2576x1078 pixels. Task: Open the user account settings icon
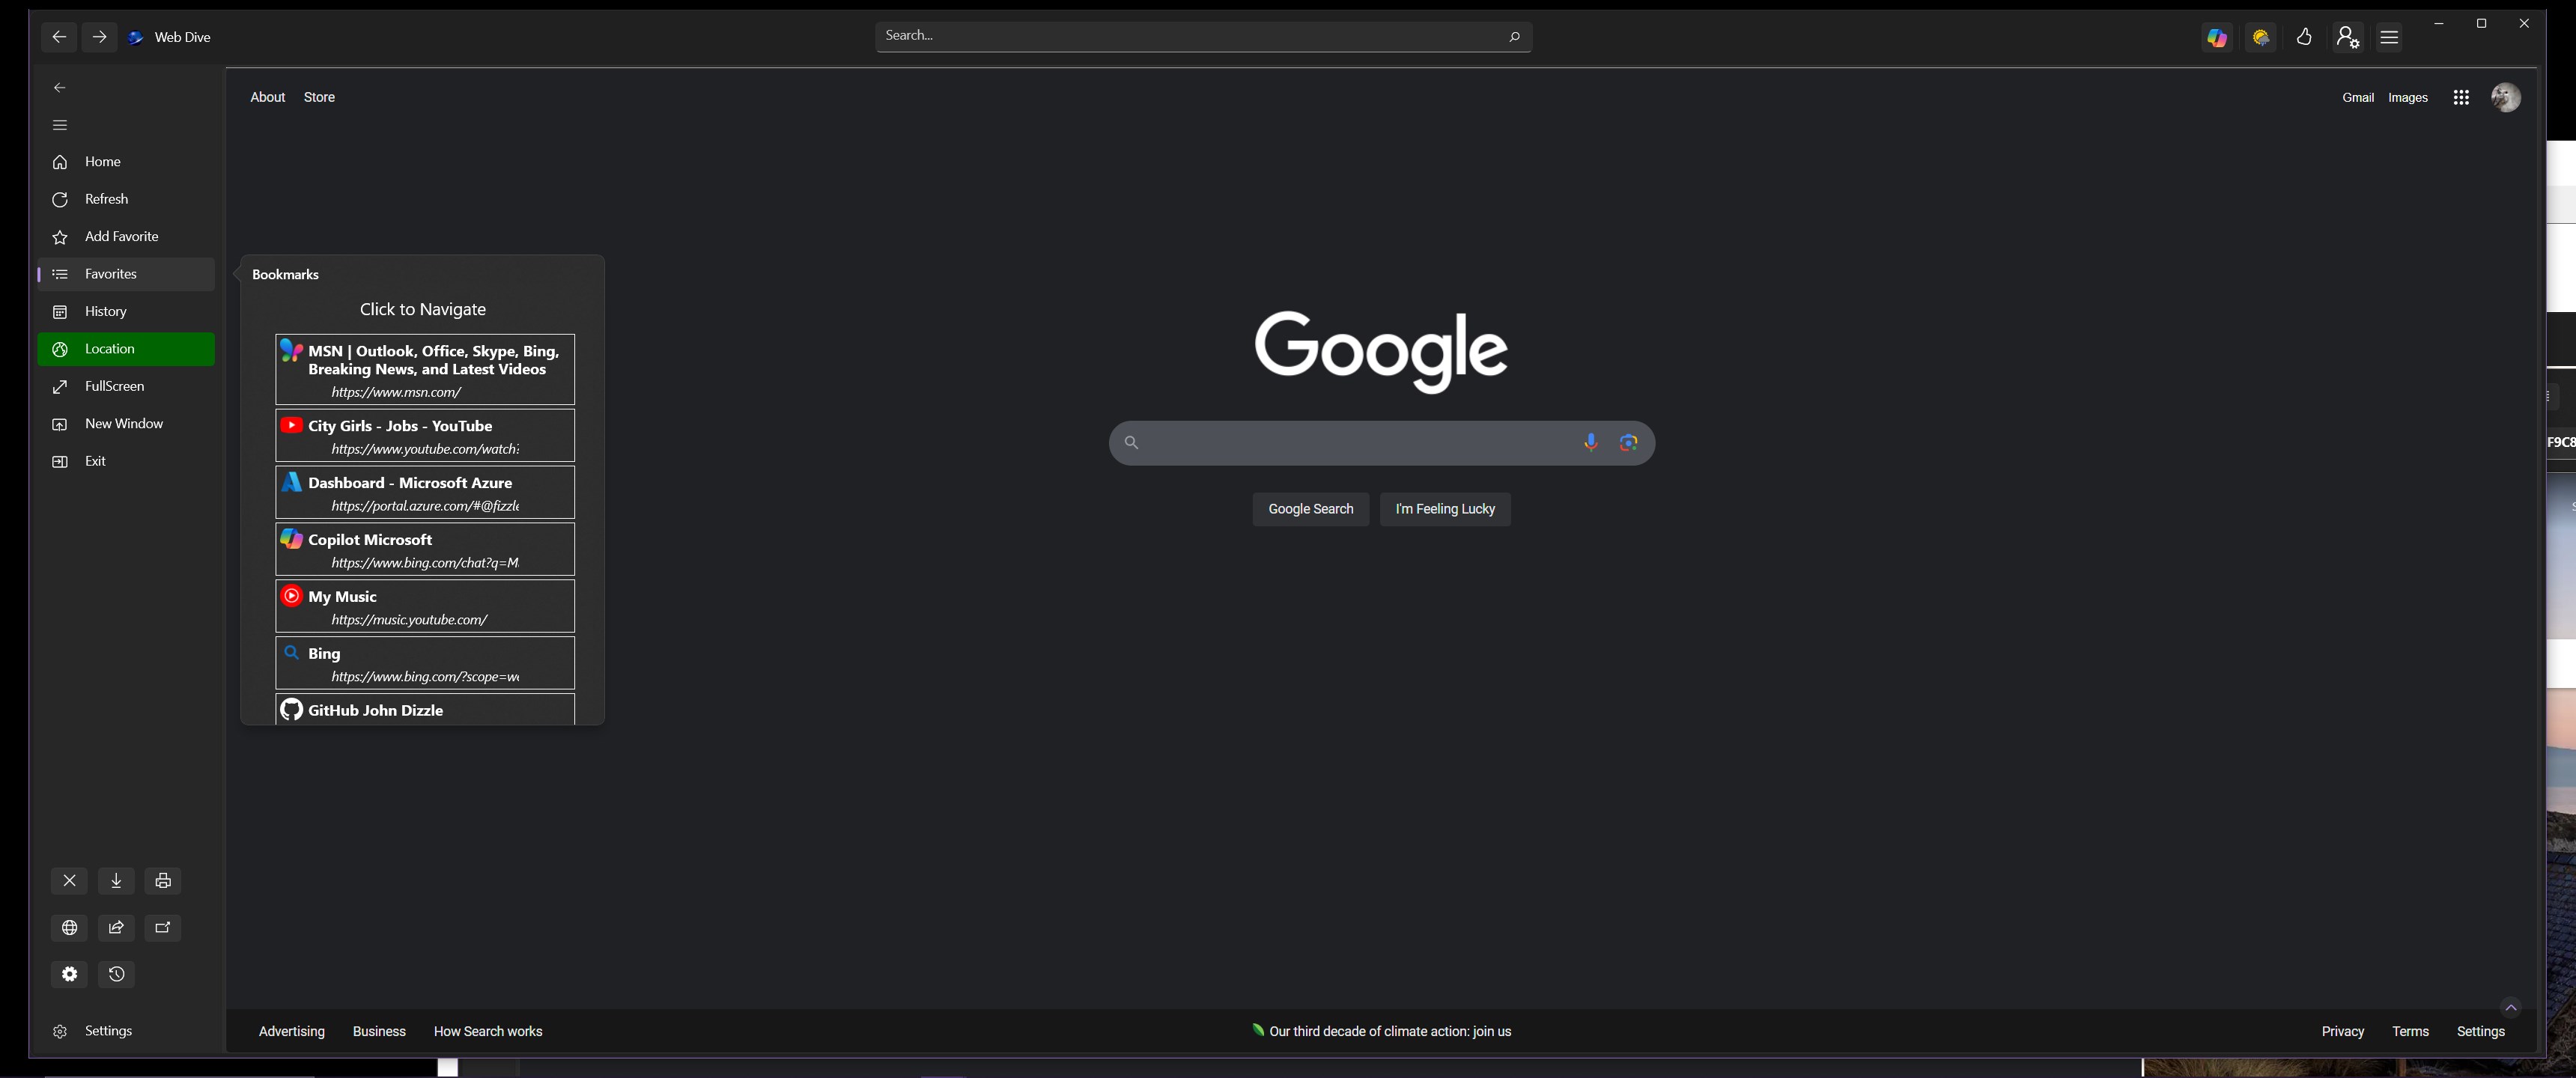[x=2347, y=38]
